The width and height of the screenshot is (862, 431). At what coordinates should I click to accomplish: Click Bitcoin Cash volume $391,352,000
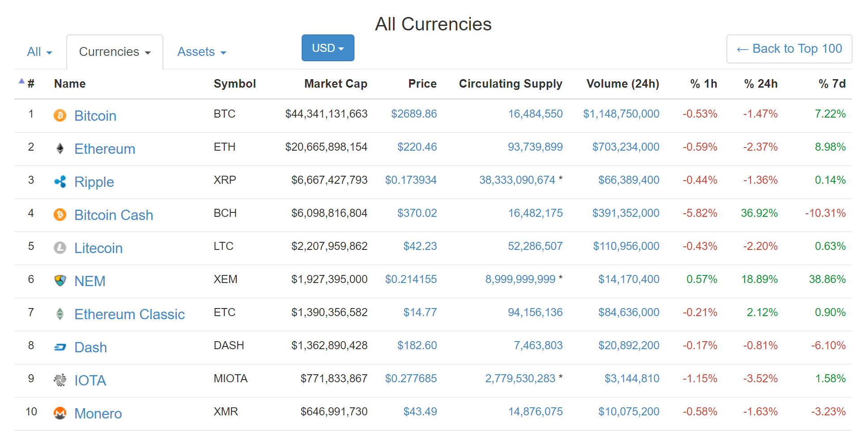[626, 213]
